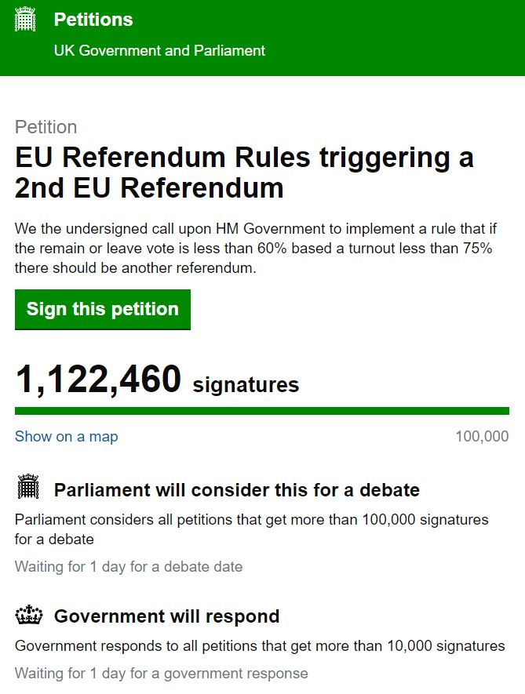Screen dimensions: 525x694
Task: Open the Show on a map link
Action: (67, 437)
